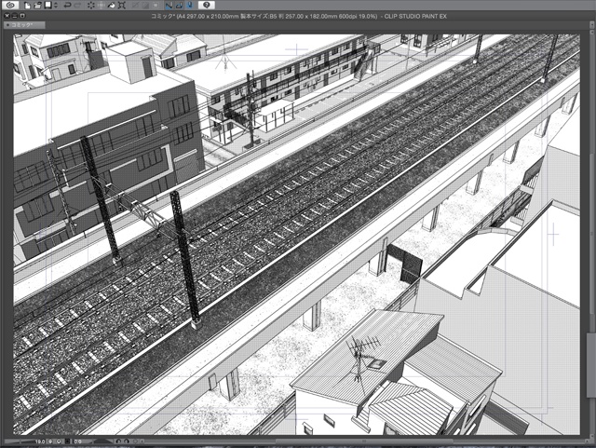596x448 pixels.
Task: Activate the scale/rotate transform icon
Action: click(x=122, y=6)
